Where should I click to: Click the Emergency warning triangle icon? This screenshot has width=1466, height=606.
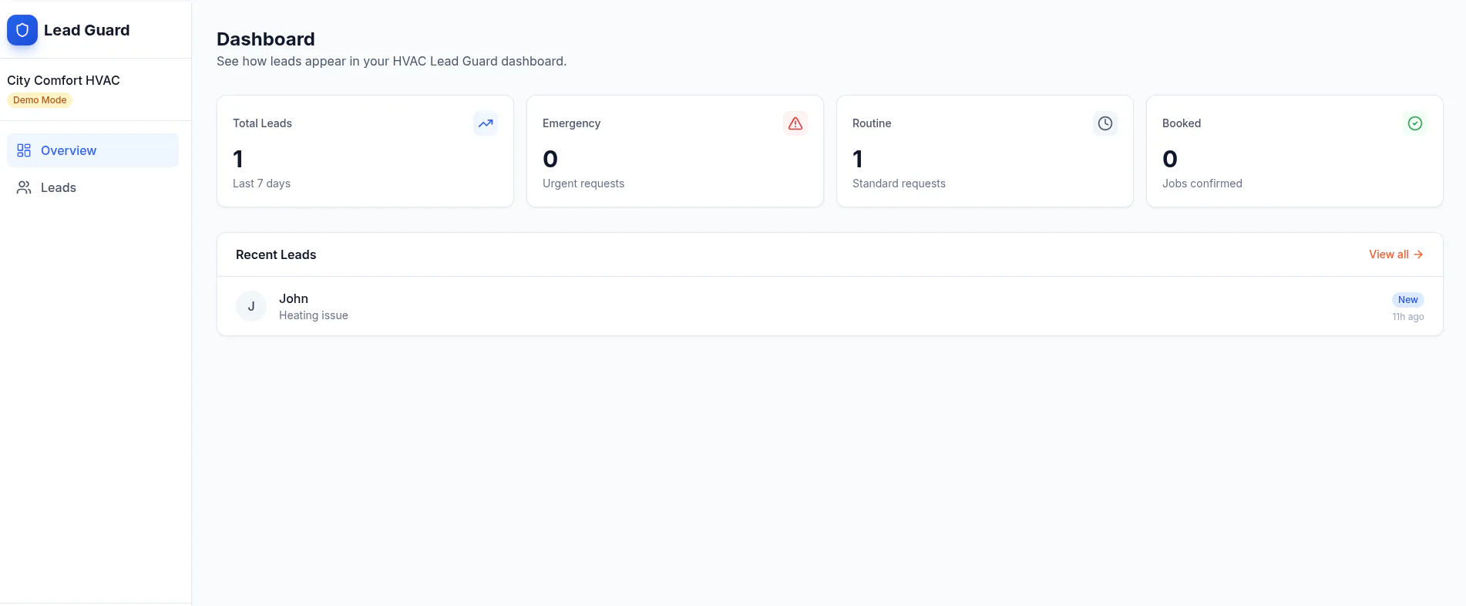click(795, 123)
